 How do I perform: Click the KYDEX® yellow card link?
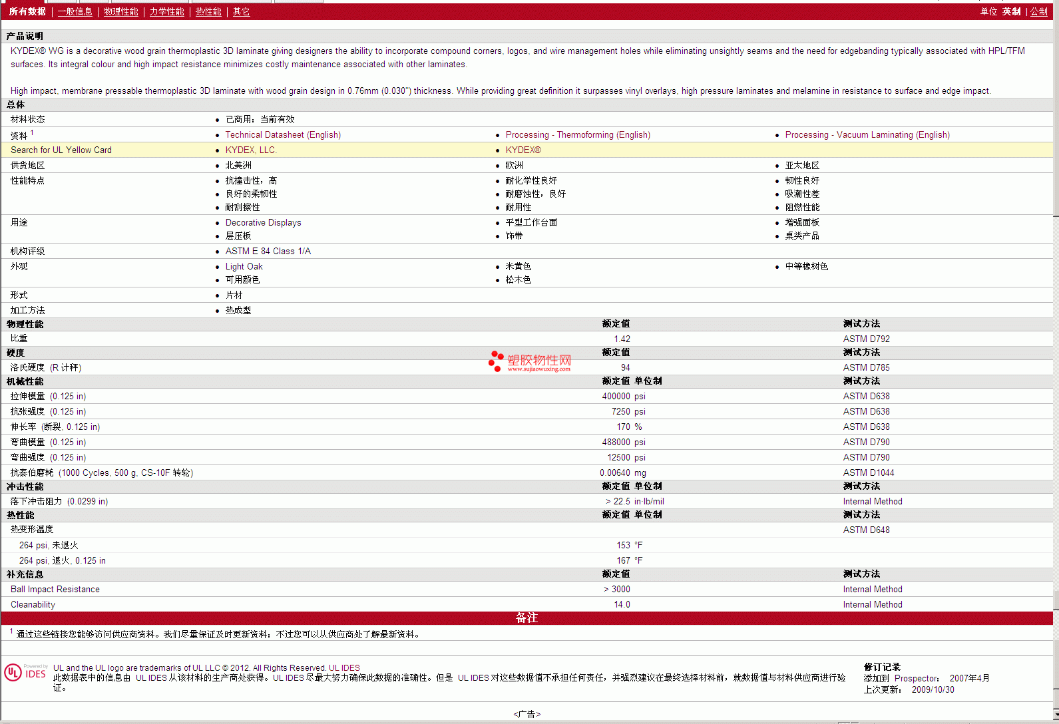(x=523, y=150)
